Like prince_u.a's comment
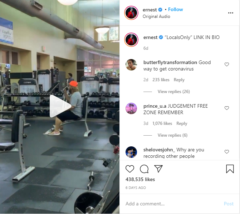This screenshot has width=240, height=214. 227,108
